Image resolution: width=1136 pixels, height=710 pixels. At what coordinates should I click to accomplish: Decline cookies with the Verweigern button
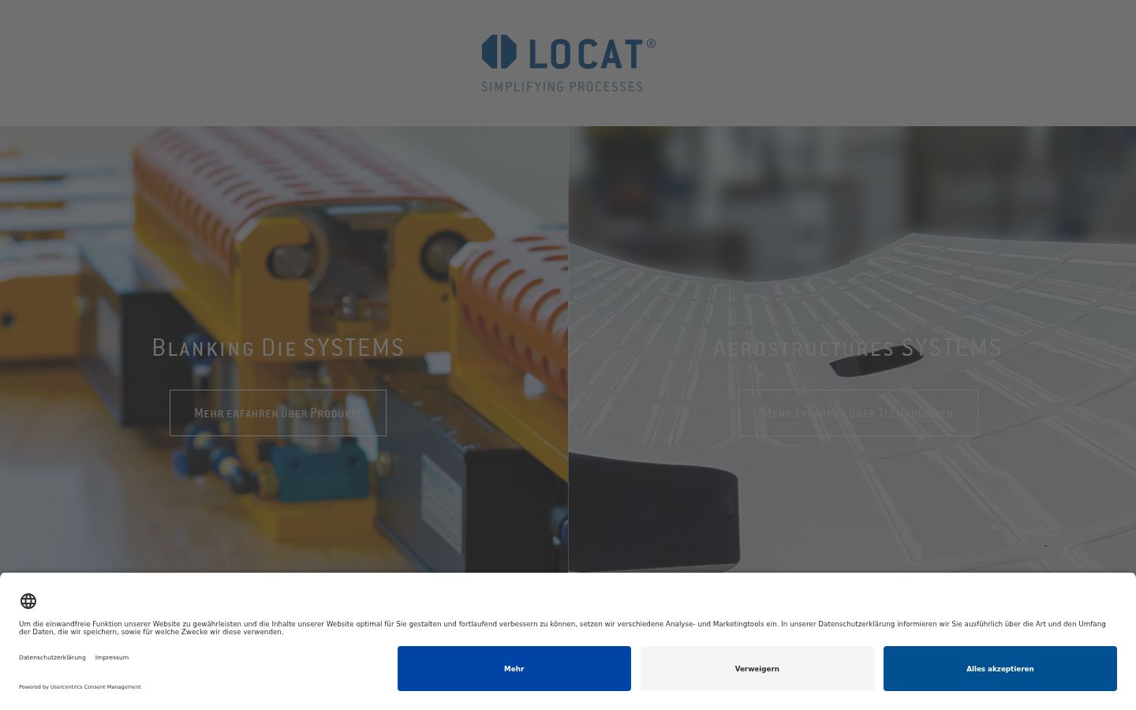point(757,669)
